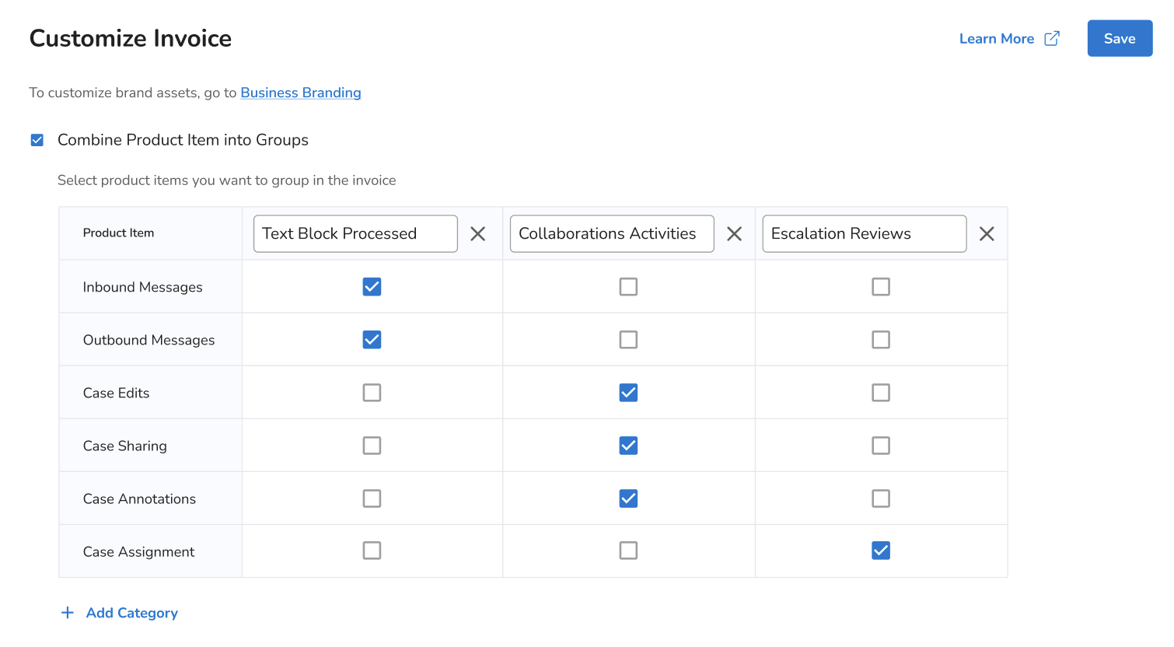
Task: Uncheck Outbound Messages under Text Block Processed
Action: (x=372, y=340)
